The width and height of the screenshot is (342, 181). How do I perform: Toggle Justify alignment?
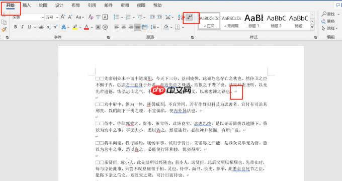(x=138, y=27)
